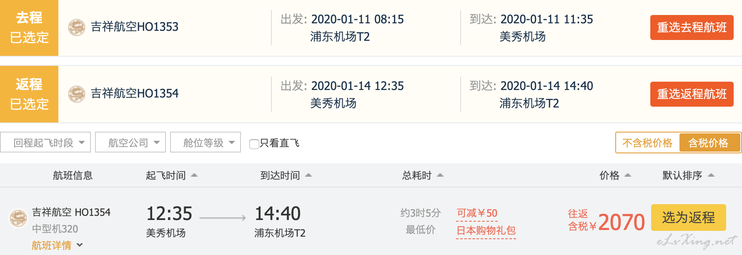Screen dimensions: 742x255
Task: Click Juneyao Airlines logo on return HO1354 summary
Action: pyautogui.click(x=77, y=94)
